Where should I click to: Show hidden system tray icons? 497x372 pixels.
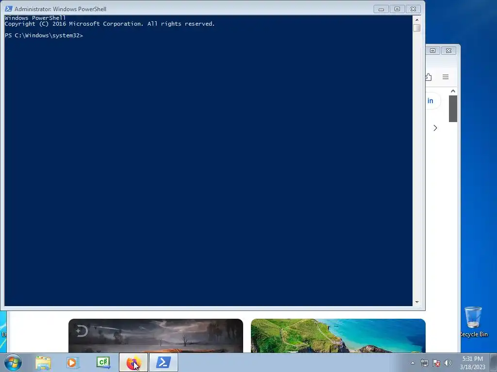coord(413,363)
